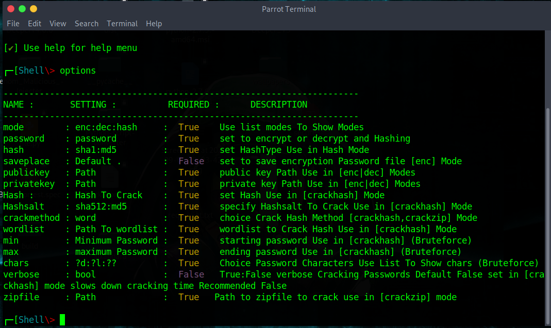The width and height of the screenshot is (551, 328).
Task: Click the 'max' option name
Action: click(11, 251)
